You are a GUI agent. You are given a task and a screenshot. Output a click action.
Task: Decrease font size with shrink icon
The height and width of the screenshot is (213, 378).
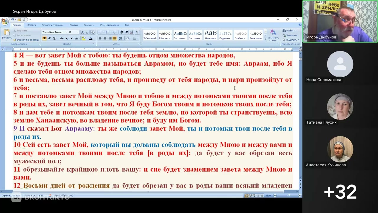click(x=87, y=32)
